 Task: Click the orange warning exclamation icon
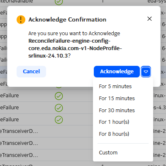coord(21,19)
